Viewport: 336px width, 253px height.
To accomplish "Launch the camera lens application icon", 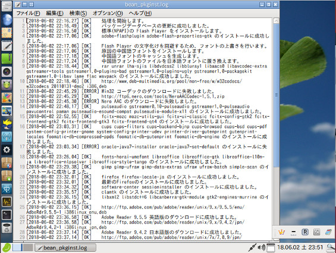I will pyautogui.click(x=7, y=71).
